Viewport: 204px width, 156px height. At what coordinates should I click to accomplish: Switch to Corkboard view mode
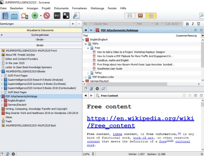click(x=140, y=16)
